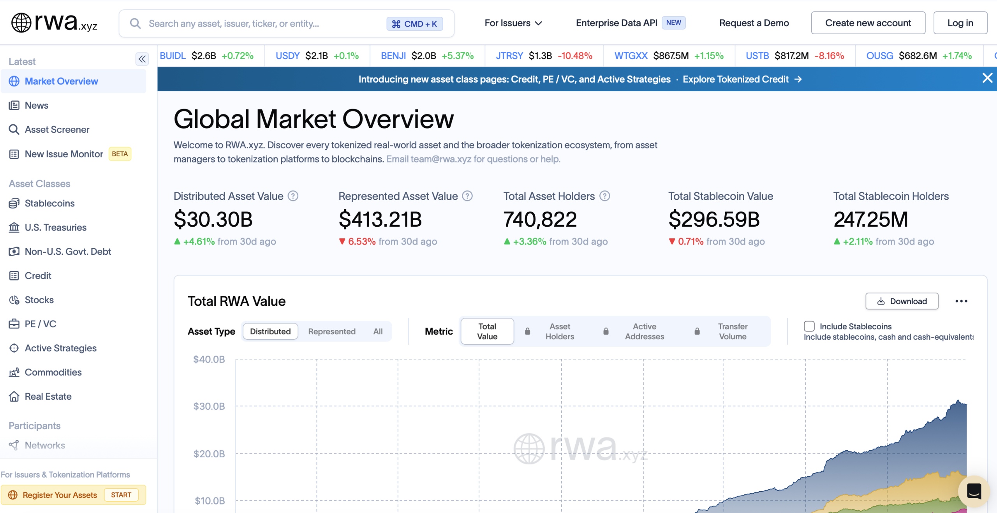Select the Transfer Volume metric
The height and width of the screenshot is (513, 997).
point(733,331)
